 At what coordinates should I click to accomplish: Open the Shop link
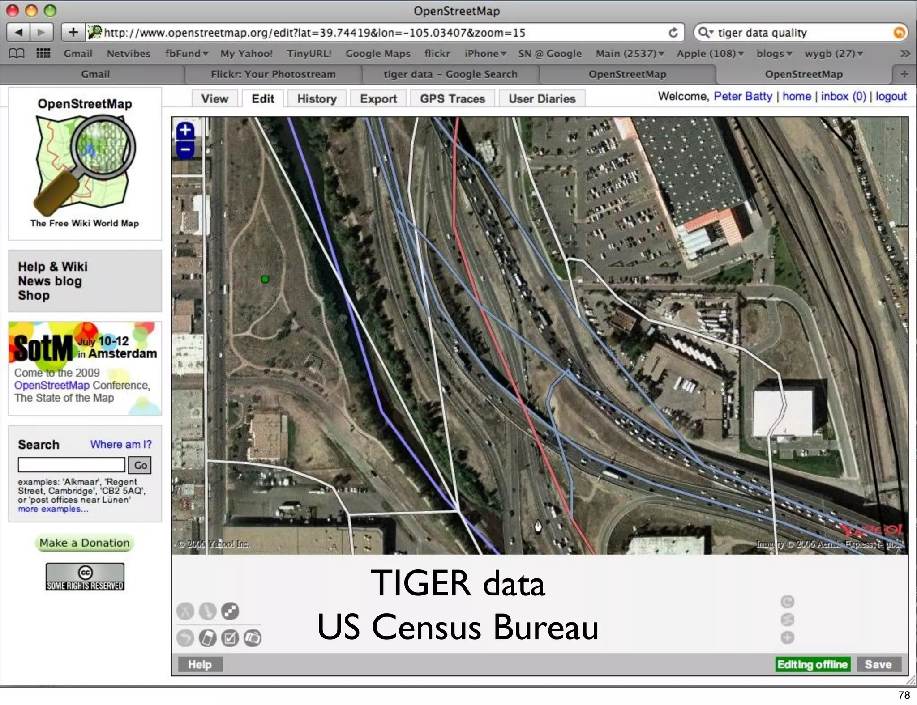click(34, 295)
